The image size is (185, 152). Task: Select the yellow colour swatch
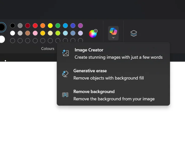coord(50,26)
